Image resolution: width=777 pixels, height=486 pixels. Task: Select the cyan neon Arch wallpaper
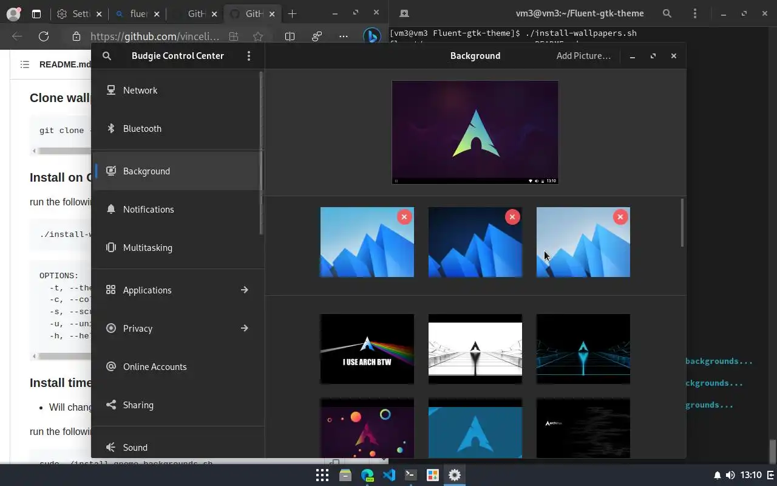coord(583,349)
